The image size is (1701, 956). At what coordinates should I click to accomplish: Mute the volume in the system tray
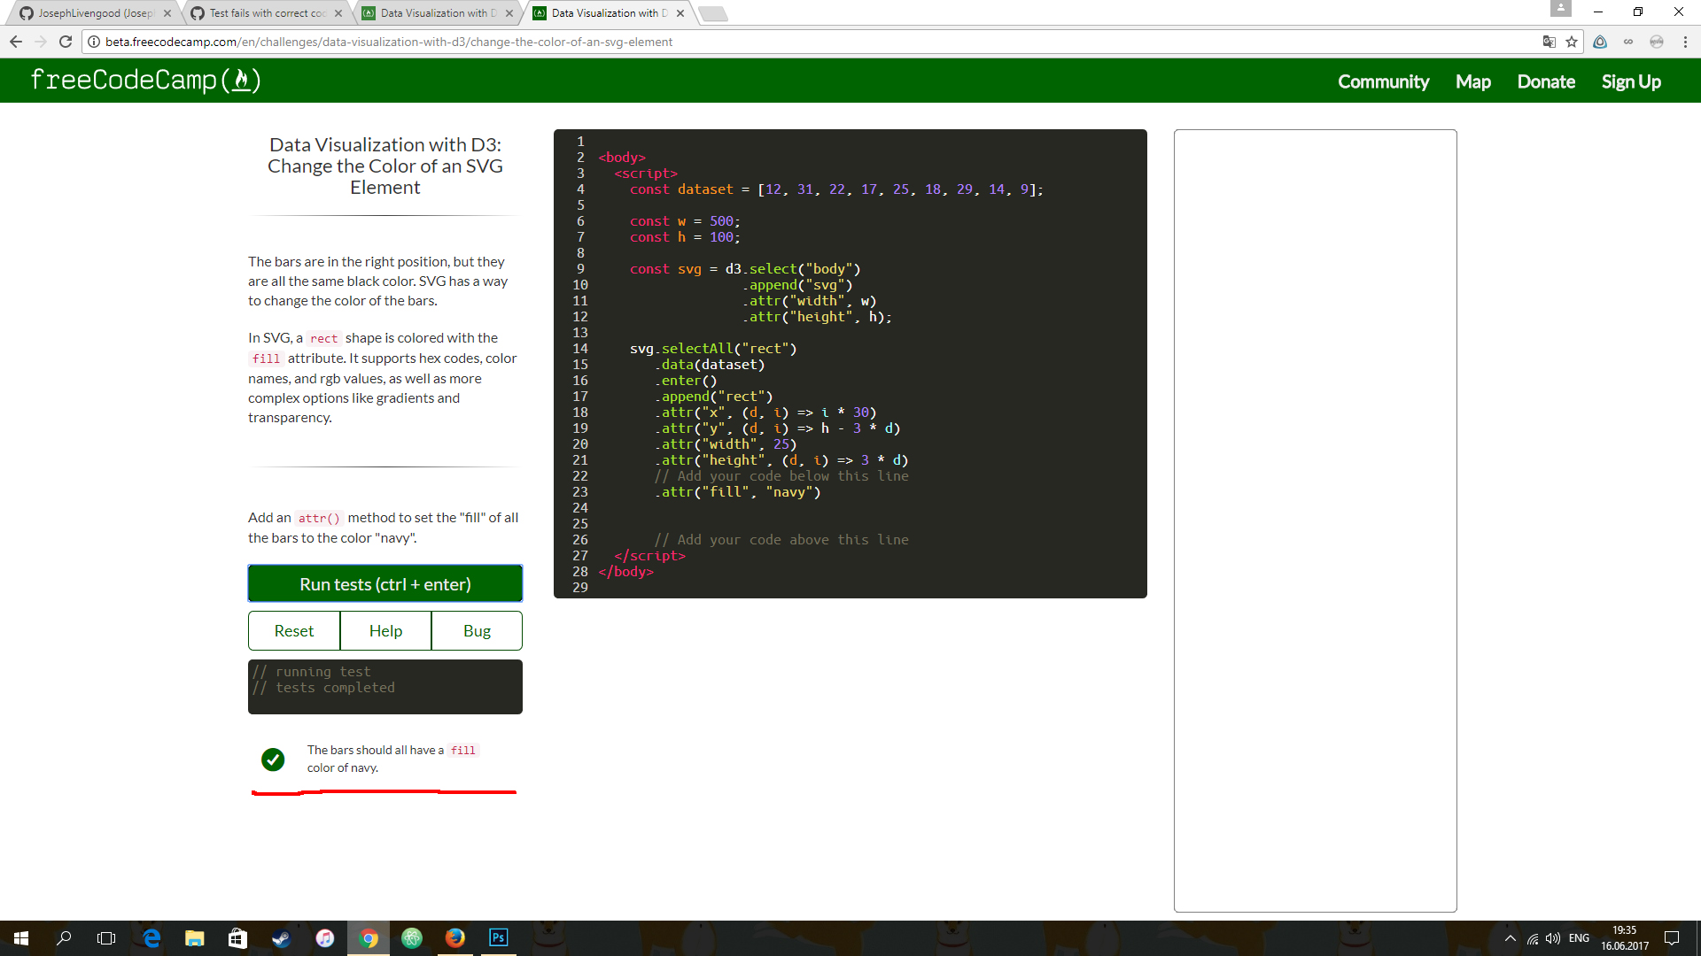click(1553, 939)
